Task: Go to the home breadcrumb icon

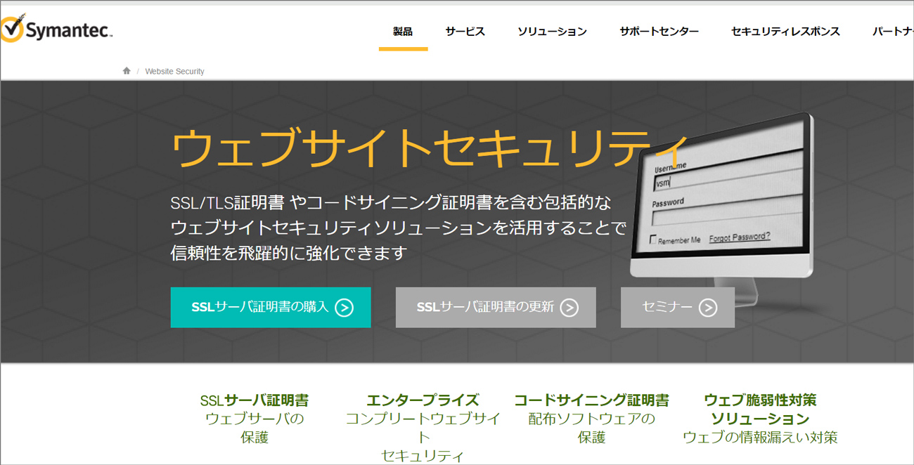Action: (127, 71)
